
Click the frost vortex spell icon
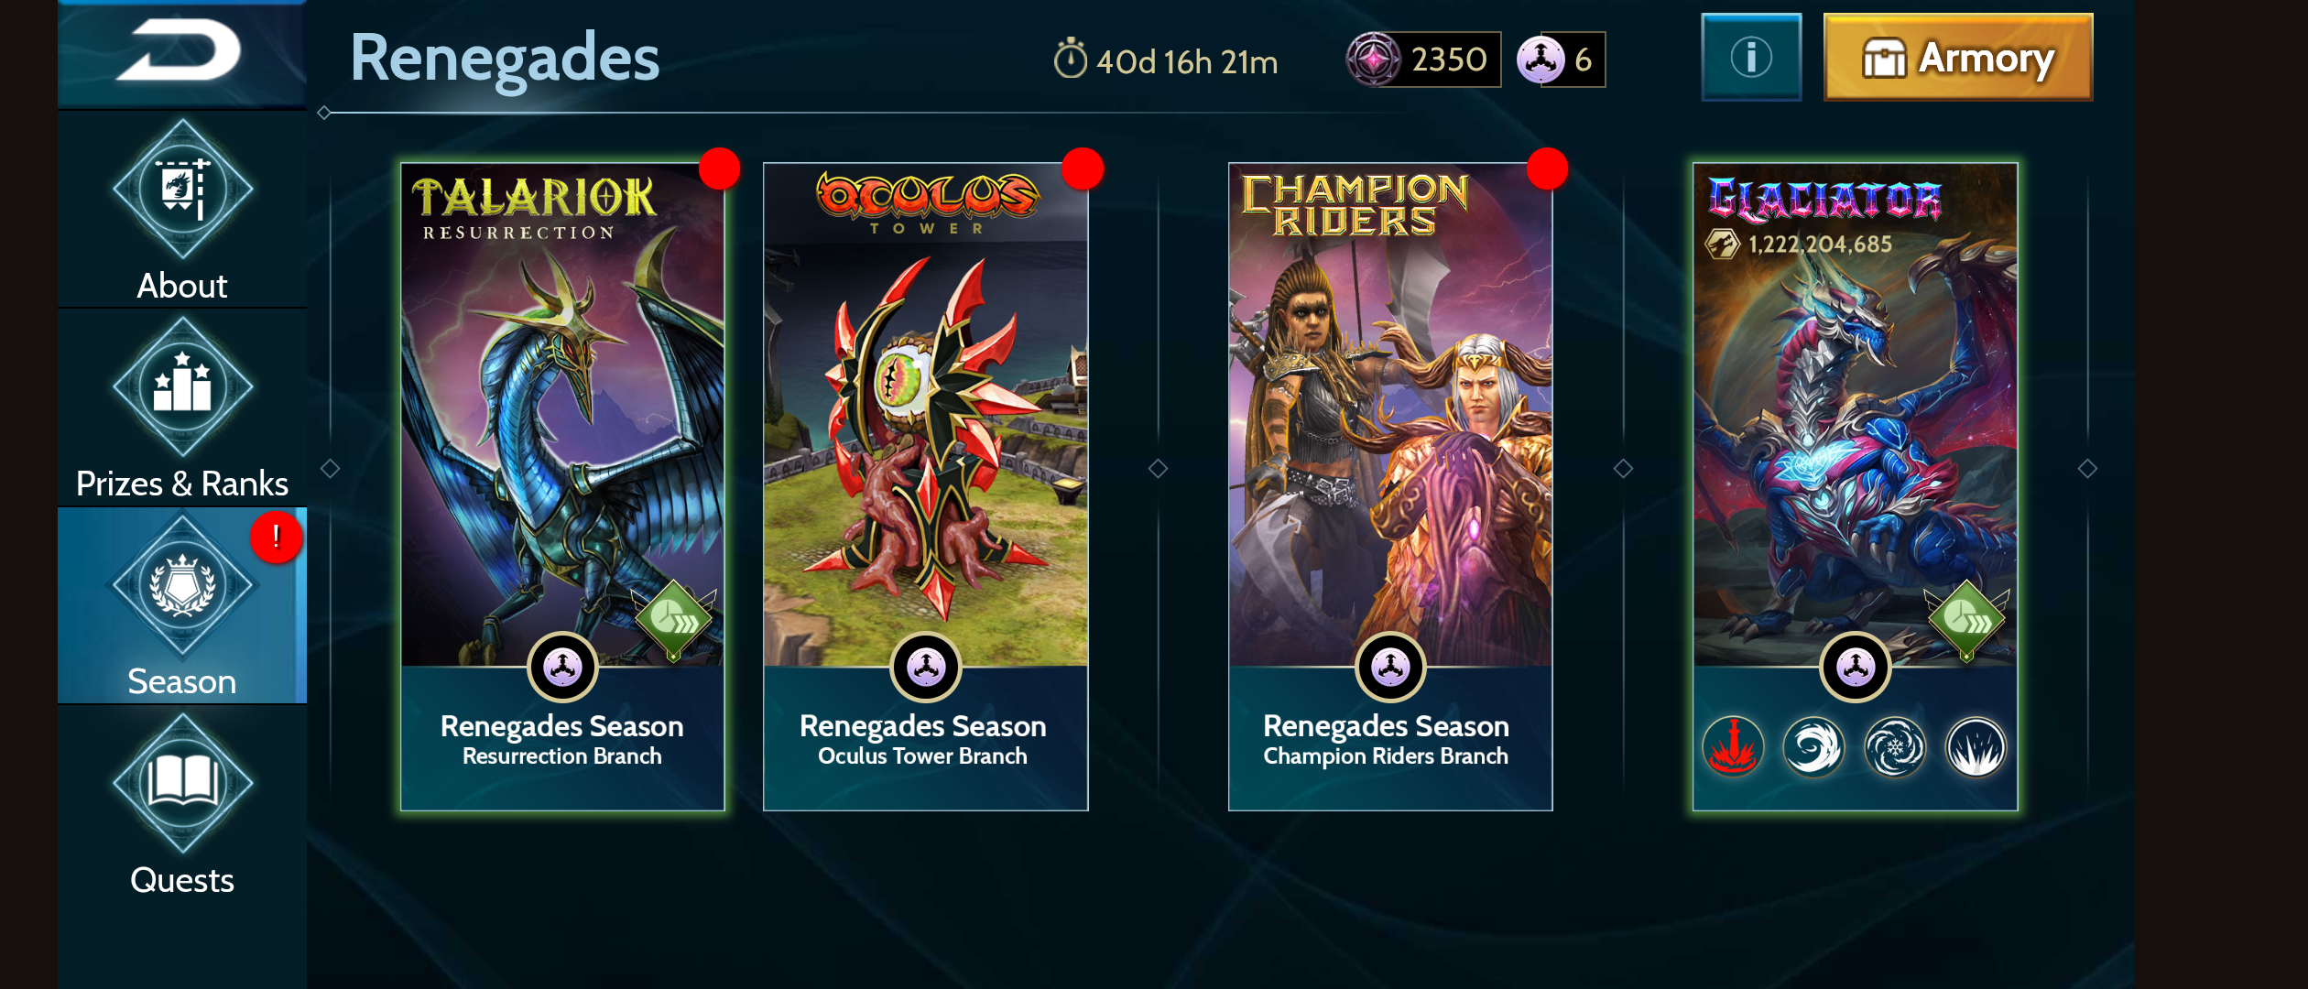coord(1895,747)
